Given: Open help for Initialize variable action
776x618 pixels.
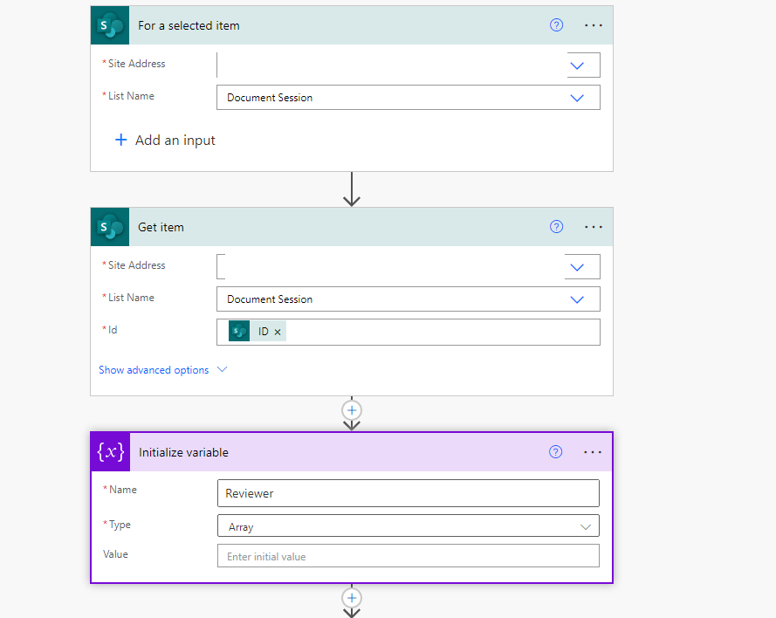Looking at the screenshot, I should pos(555,452).
